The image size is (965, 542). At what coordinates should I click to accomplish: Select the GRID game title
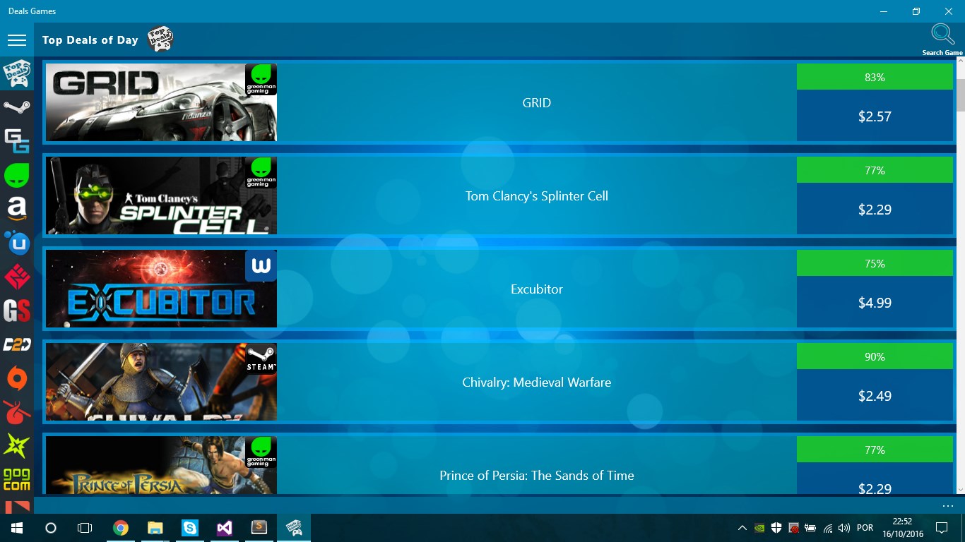pos(537,103)
